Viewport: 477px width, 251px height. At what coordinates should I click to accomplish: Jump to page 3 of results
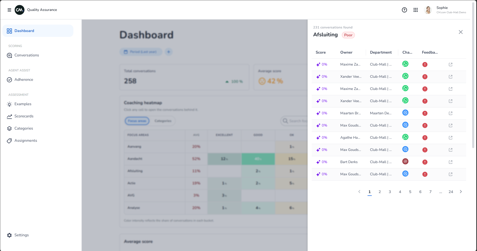click(x=390, y=192)
